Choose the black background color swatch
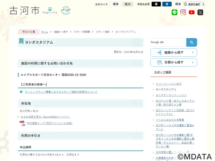215x161 pixels. pos(156,4)
